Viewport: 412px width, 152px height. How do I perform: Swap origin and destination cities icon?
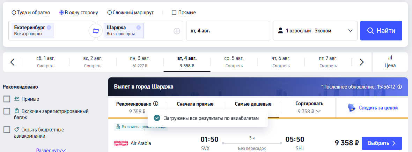coord(96,31)
